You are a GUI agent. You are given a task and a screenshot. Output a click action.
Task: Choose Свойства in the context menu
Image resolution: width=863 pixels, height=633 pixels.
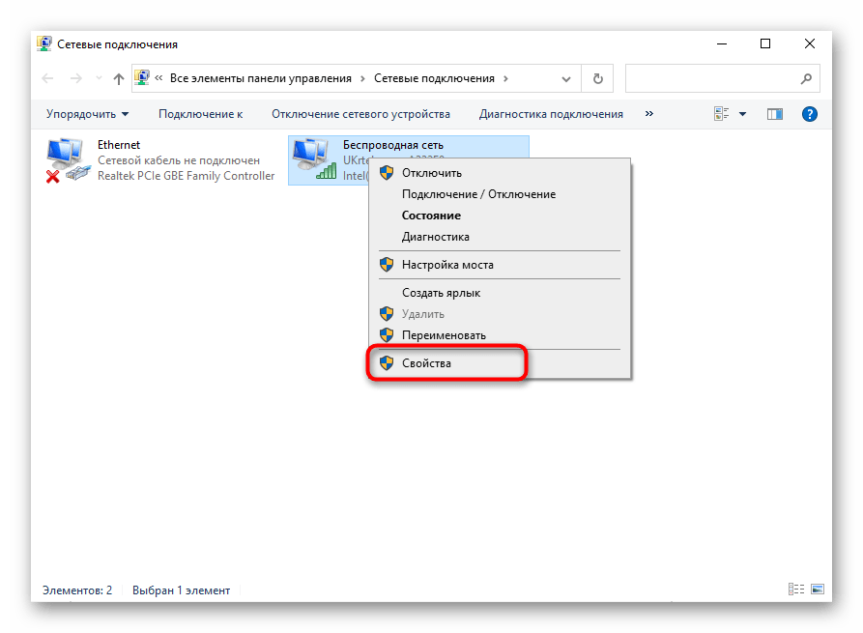point(426,363)
